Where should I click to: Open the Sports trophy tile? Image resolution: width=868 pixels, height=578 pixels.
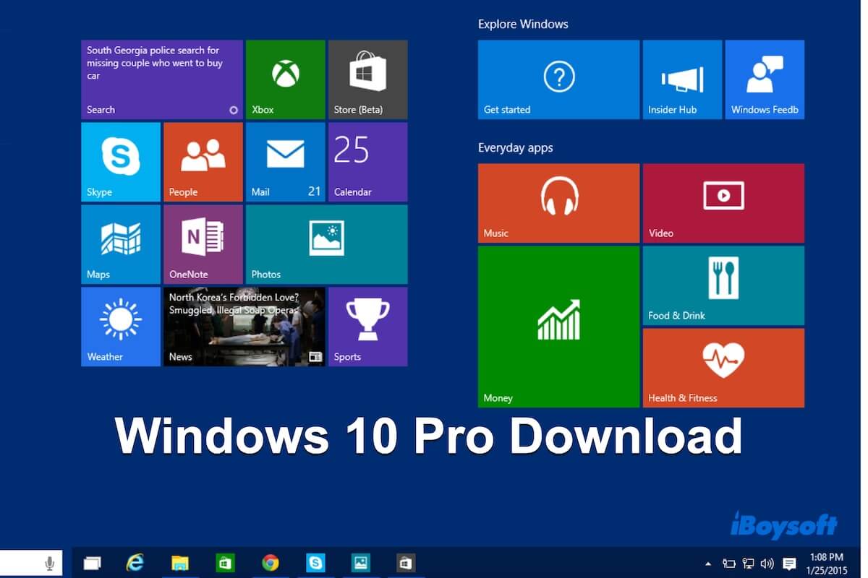pos(367,327)
